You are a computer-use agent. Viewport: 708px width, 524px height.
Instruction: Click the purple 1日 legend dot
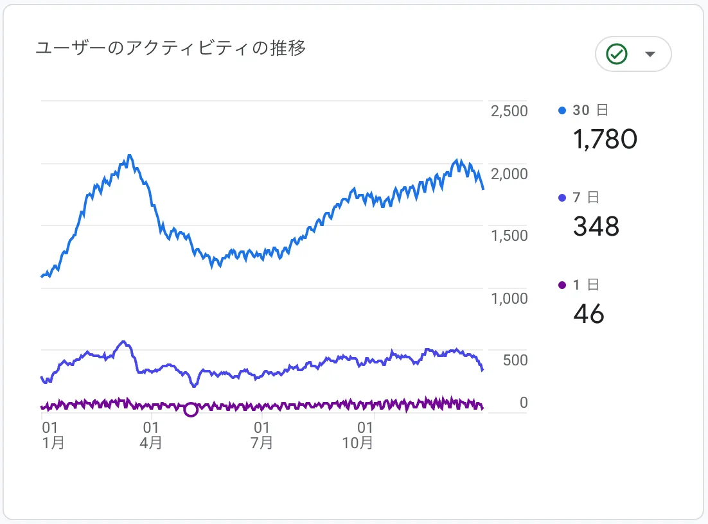point(562,284)
